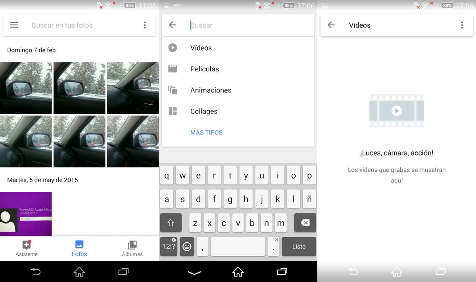
Task: Tap the 'Buscar en tus fotos' search field
Action: 79,25
